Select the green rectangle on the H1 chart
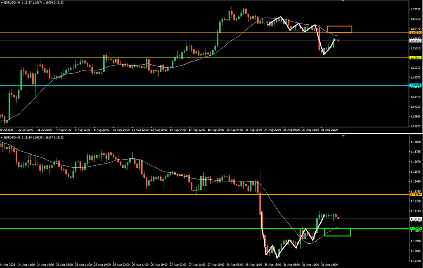Screen dimensions: 423x268 (x=337, y=232)
